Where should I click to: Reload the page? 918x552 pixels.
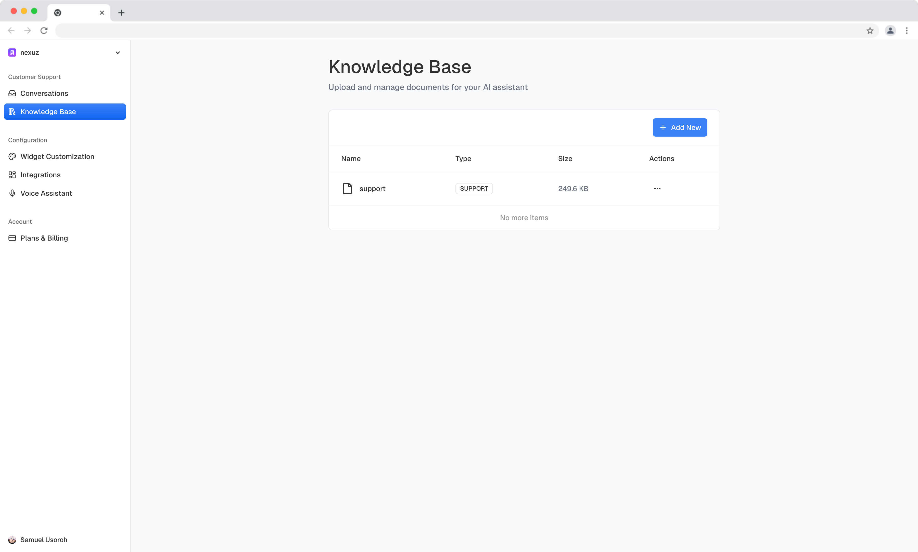pos(44,31)
